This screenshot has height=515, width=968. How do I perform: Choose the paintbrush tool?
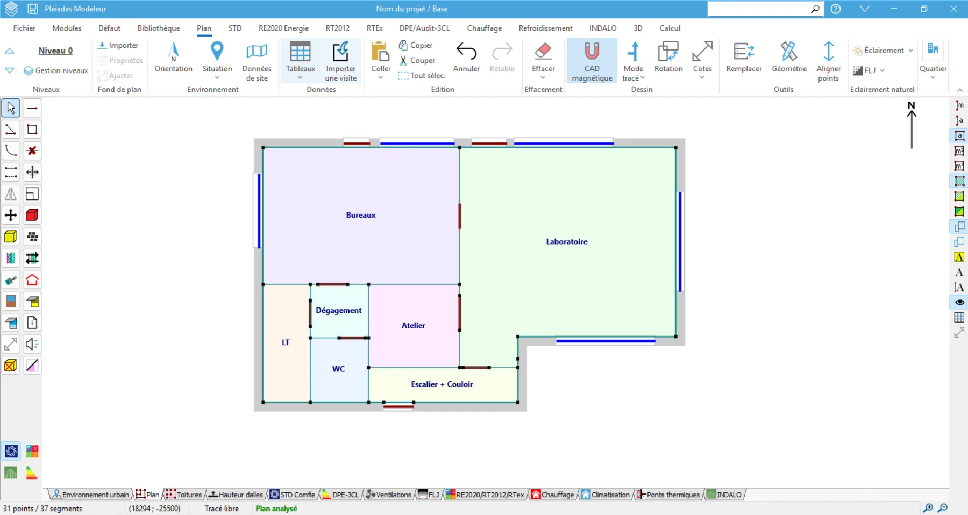(11, 280)
